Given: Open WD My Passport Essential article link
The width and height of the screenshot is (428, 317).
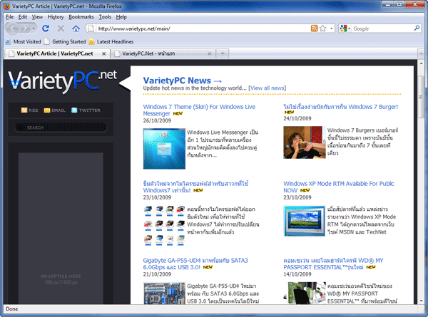Looking at the screenshot, I should pos(333,264).
